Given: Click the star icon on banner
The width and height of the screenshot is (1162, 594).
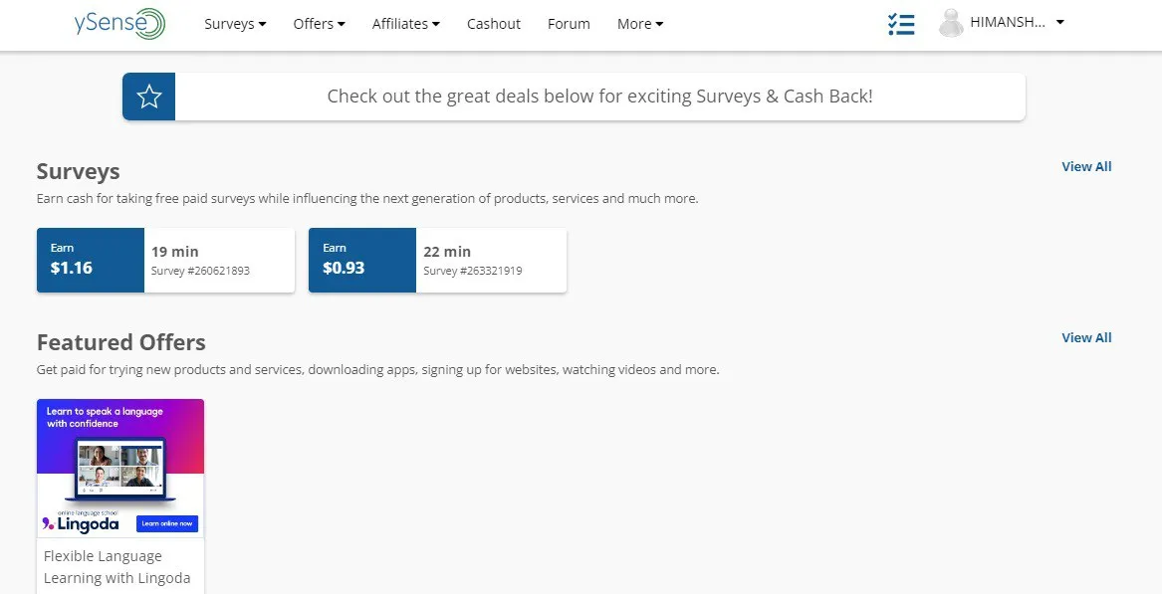Looking at the screenshot, I should [x=149, y=97].
